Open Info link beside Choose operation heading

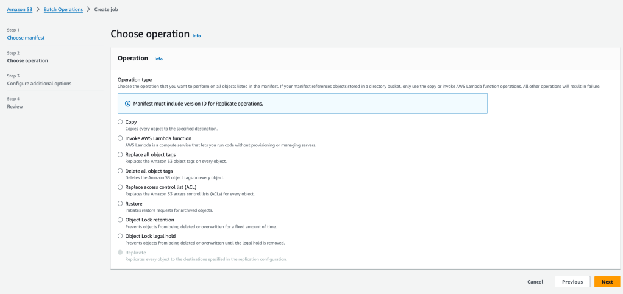click(196, 36)
